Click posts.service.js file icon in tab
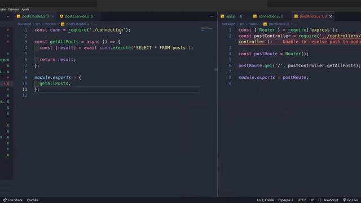The height and width of the screenshot is (203, 361). pos(61,16)
